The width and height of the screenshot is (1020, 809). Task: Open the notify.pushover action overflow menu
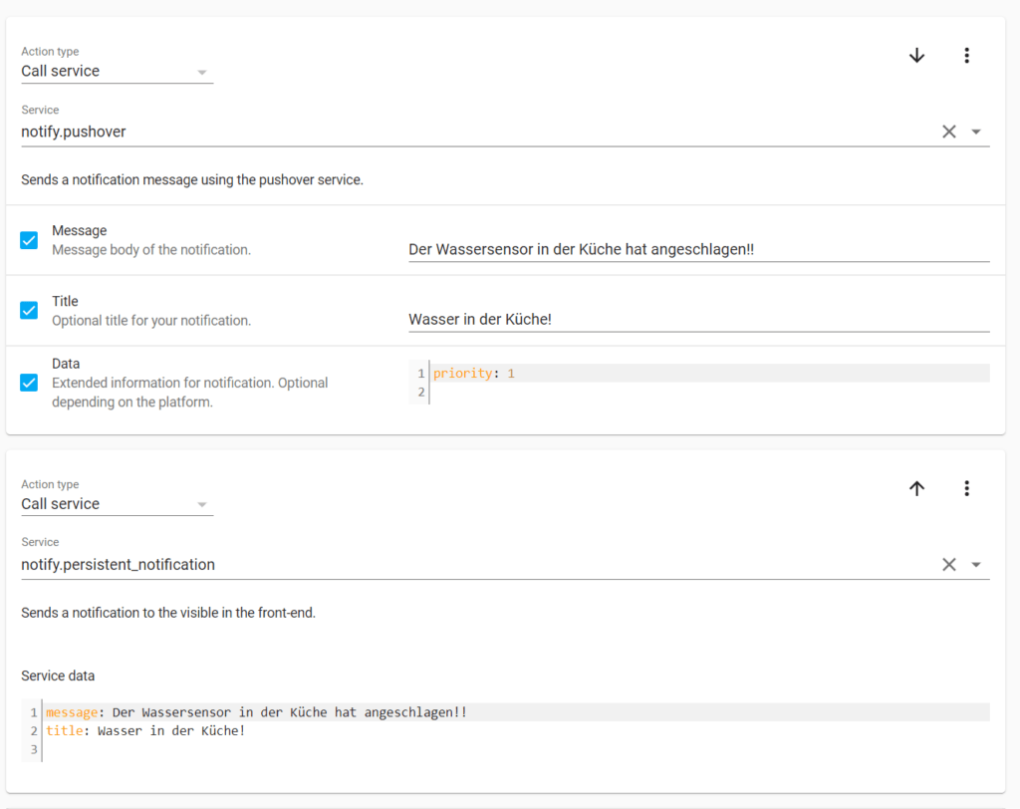coord(966,56)
